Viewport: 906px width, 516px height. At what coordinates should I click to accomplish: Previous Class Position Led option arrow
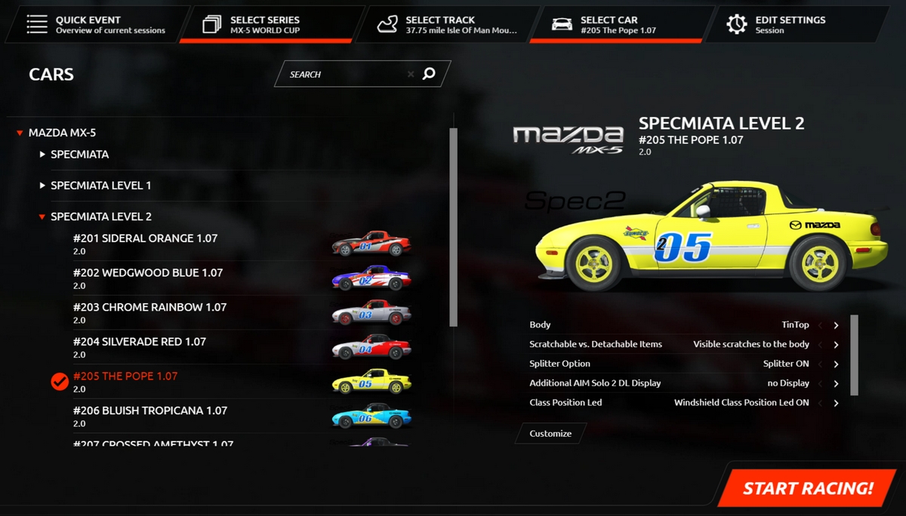tap(820, 403)
